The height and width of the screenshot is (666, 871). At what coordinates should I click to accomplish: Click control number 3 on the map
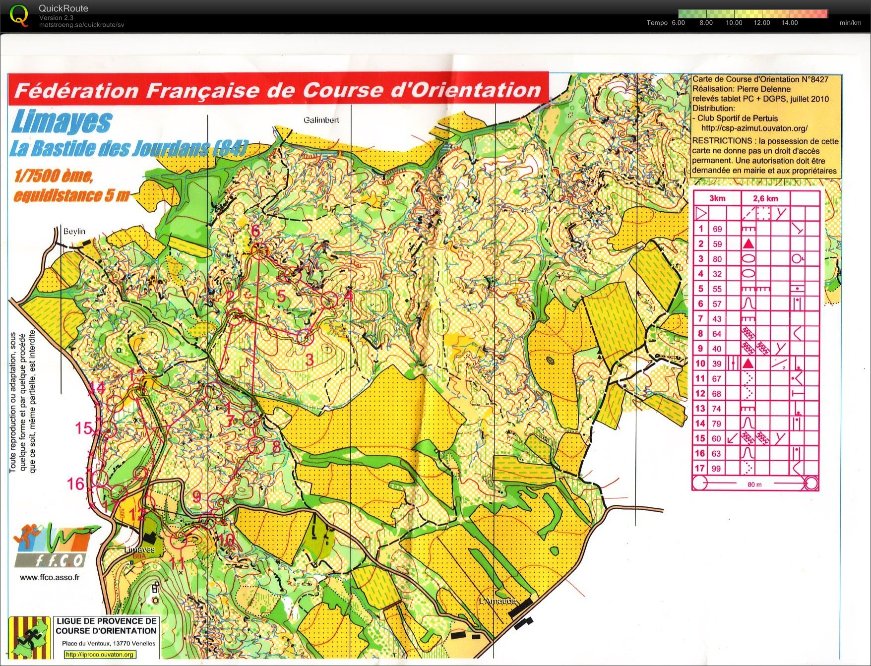coord(310,359)
